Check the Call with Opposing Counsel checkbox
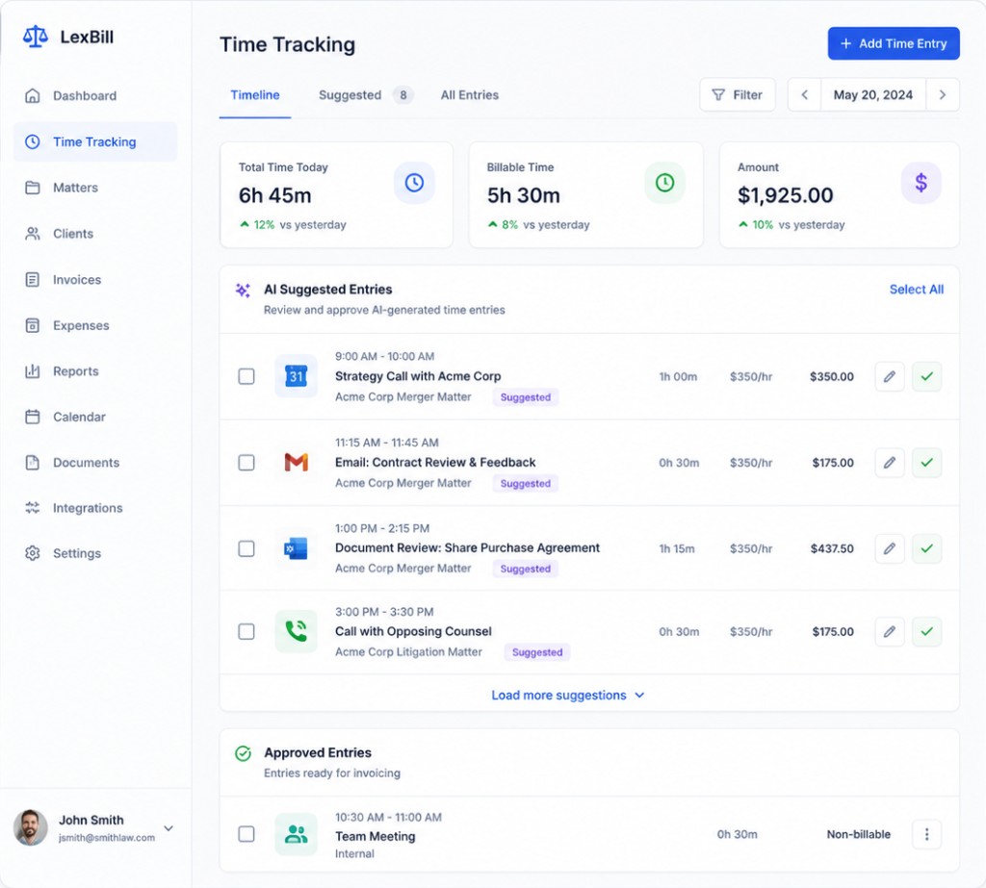 coord(246,631)
